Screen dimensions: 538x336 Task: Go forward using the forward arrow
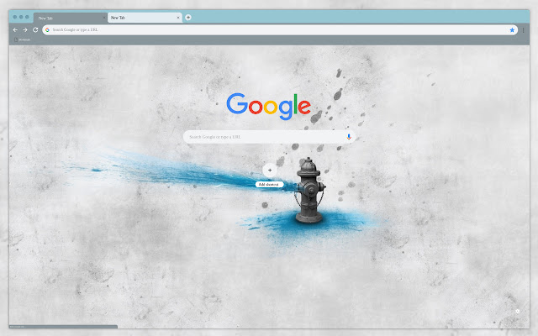pyautogui.click(x=25, y=30)
